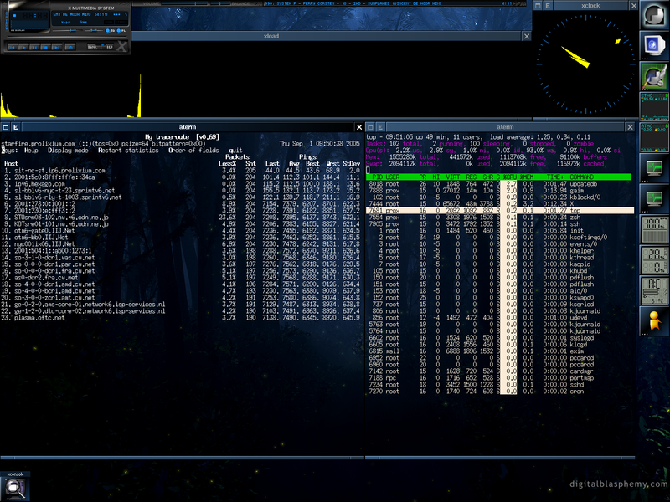
Task: Click the right aterm E button
Action: 380,127
